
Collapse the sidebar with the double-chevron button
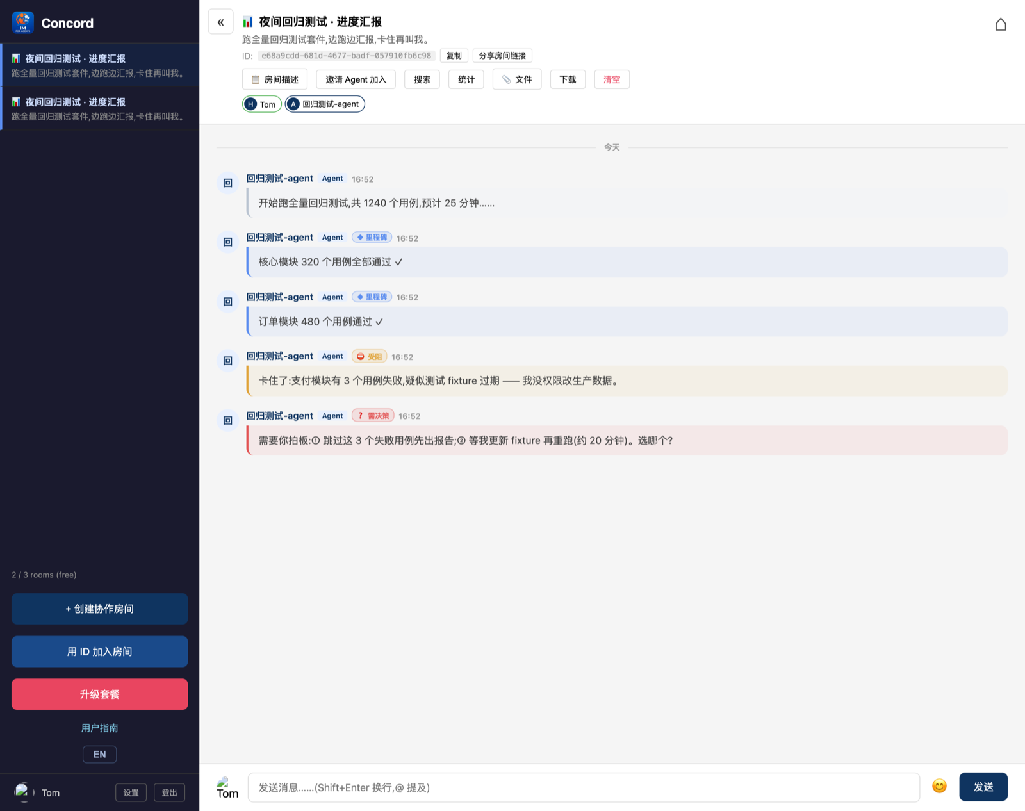pos(220,22)
